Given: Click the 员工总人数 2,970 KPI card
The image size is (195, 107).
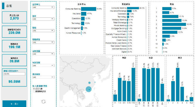Looking at the screenshot, I should tap(14, 17).
